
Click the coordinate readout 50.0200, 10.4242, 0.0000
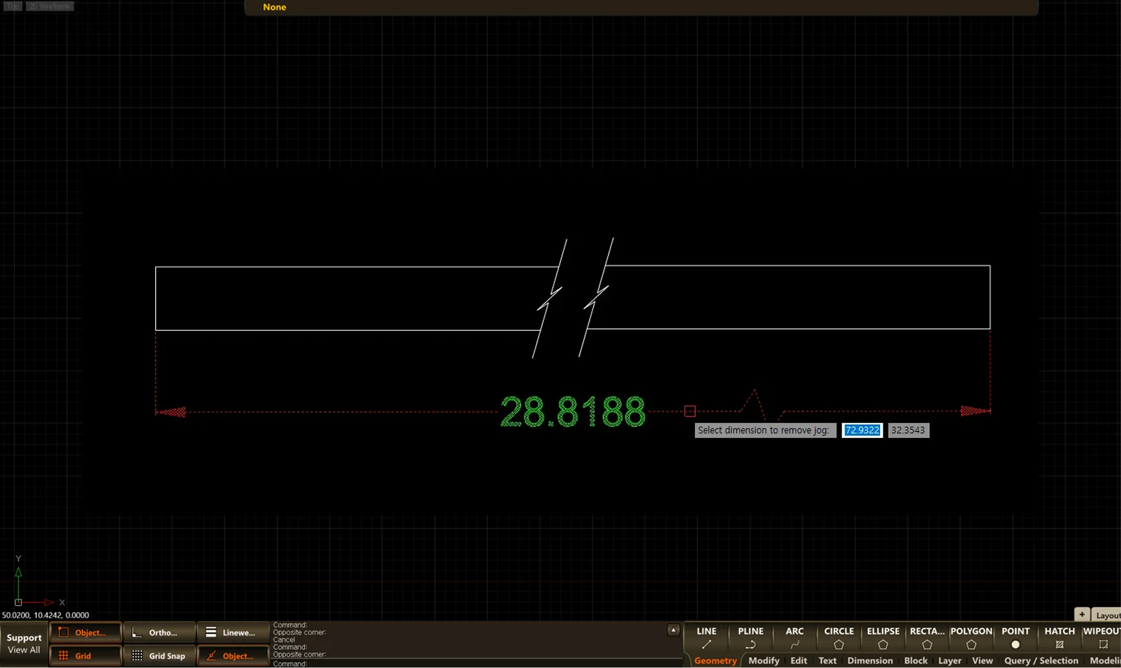[x=45, y=615]
